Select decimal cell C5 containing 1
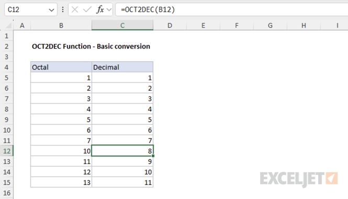Viewport: 348px width, 199px height. (122, 78)
